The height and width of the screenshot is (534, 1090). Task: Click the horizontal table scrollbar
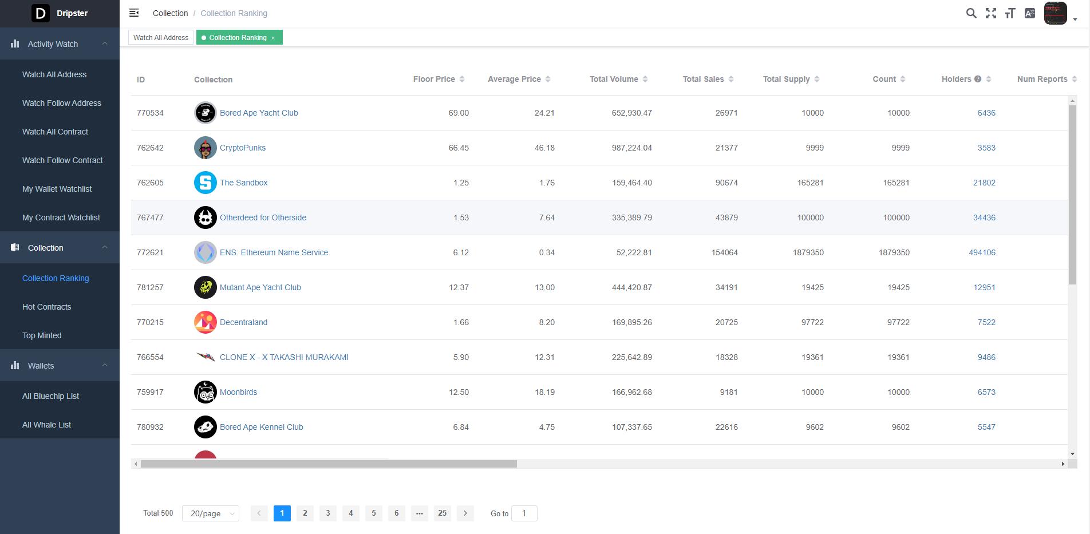(329, 464)
